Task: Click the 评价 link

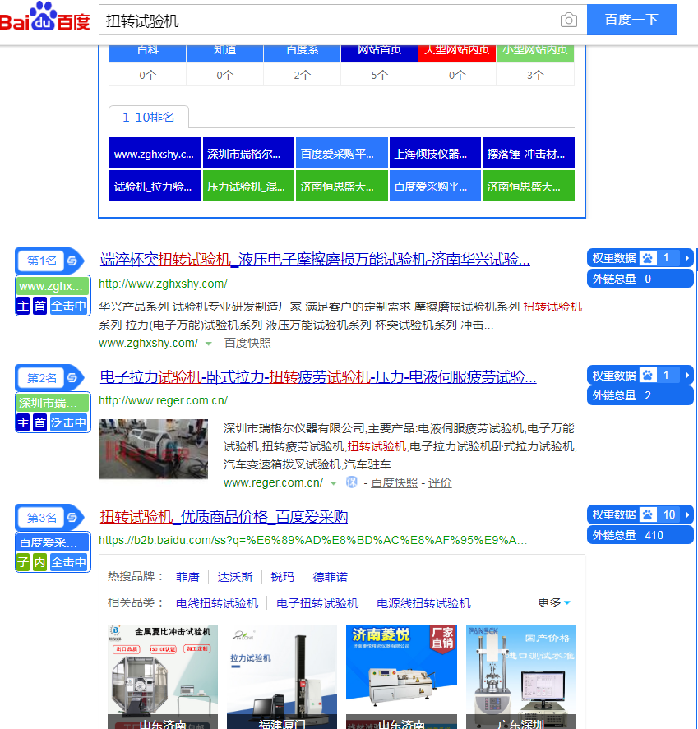Action: pos(440,482)
